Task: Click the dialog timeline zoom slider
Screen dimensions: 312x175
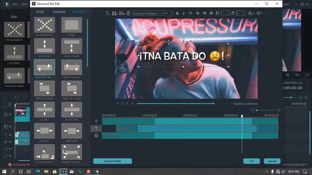Action: coord(266,110)
